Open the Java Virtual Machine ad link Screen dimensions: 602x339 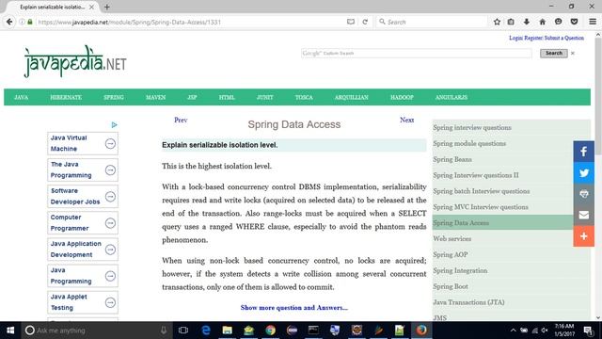83,143
